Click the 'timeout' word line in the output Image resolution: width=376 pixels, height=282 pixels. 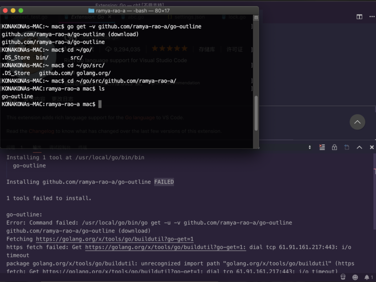tap(18, 255)
